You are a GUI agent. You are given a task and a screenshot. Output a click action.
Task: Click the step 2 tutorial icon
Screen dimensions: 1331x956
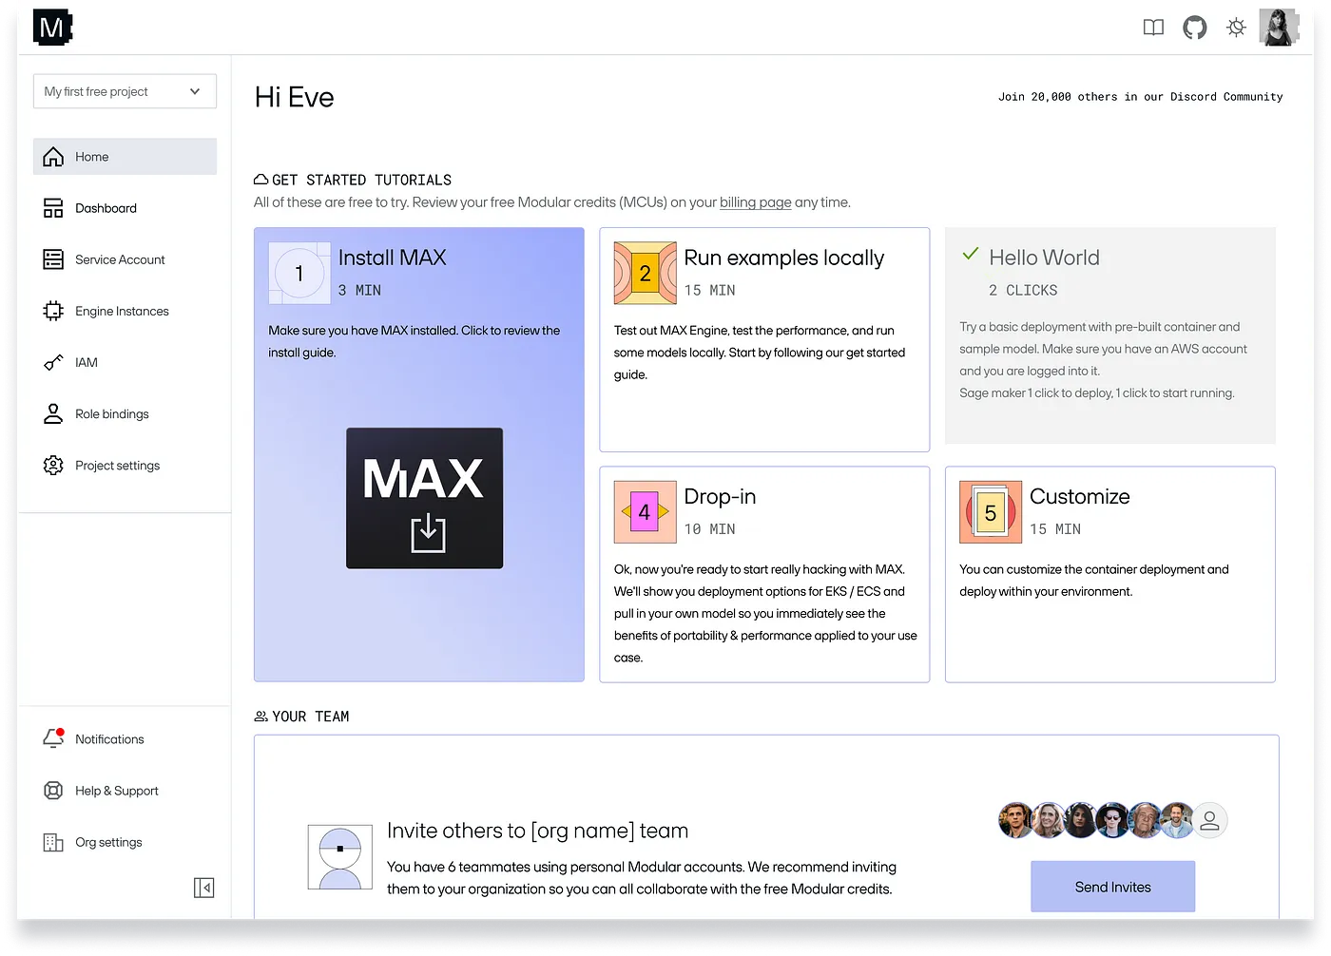[x=646, y=274]
